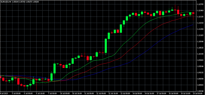This screenshot has height=95, width=205.
Task: Click the 1.10840 price axis label
Action: tap(200, 42)
